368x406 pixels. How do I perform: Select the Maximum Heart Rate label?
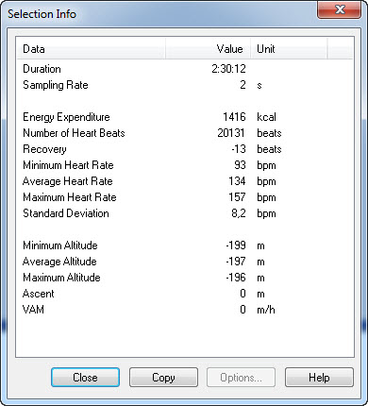tap(70, 197)
